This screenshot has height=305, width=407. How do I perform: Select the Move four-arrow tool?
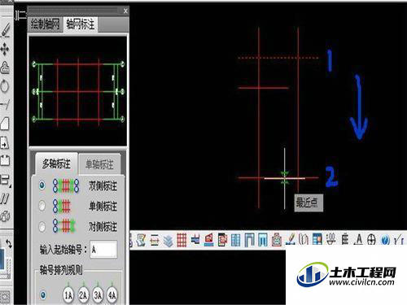pos(5,50)
